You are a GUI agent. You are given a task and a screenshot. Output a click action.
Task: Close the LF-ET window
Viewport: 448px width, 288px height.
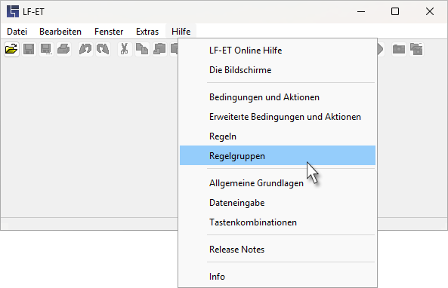click(x=430, y=12)
